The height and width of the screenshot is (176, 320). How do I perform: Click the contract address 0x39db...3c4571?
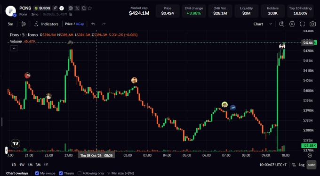[55, 14]
